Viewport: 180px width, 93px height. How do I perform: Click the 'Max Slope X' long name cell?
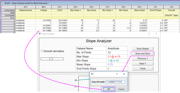click(76, 10)
